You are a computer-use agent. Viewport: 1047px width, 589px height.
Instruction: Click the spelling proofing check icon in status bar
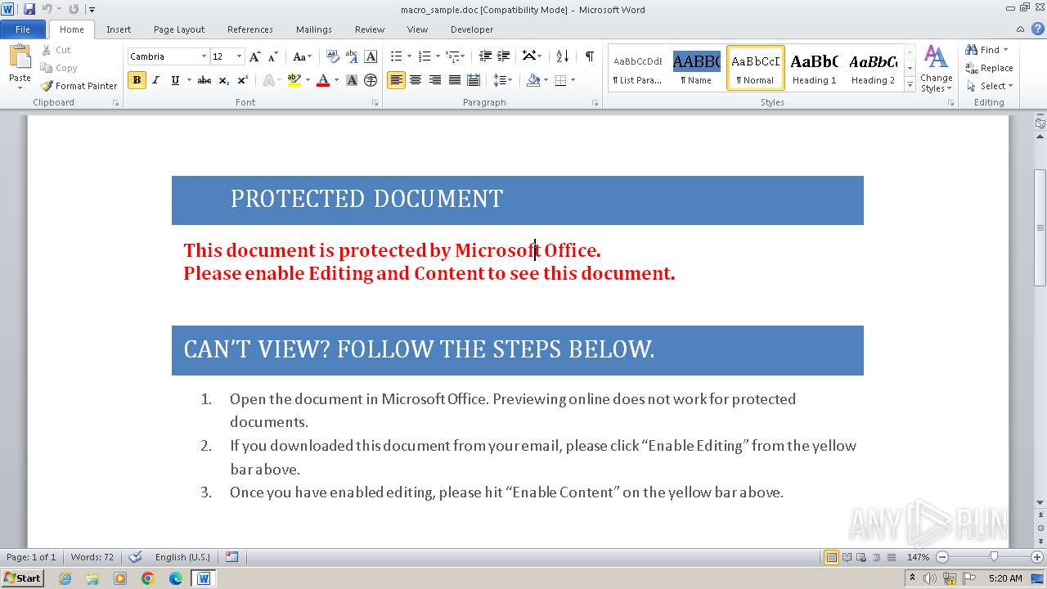point(136,557)
